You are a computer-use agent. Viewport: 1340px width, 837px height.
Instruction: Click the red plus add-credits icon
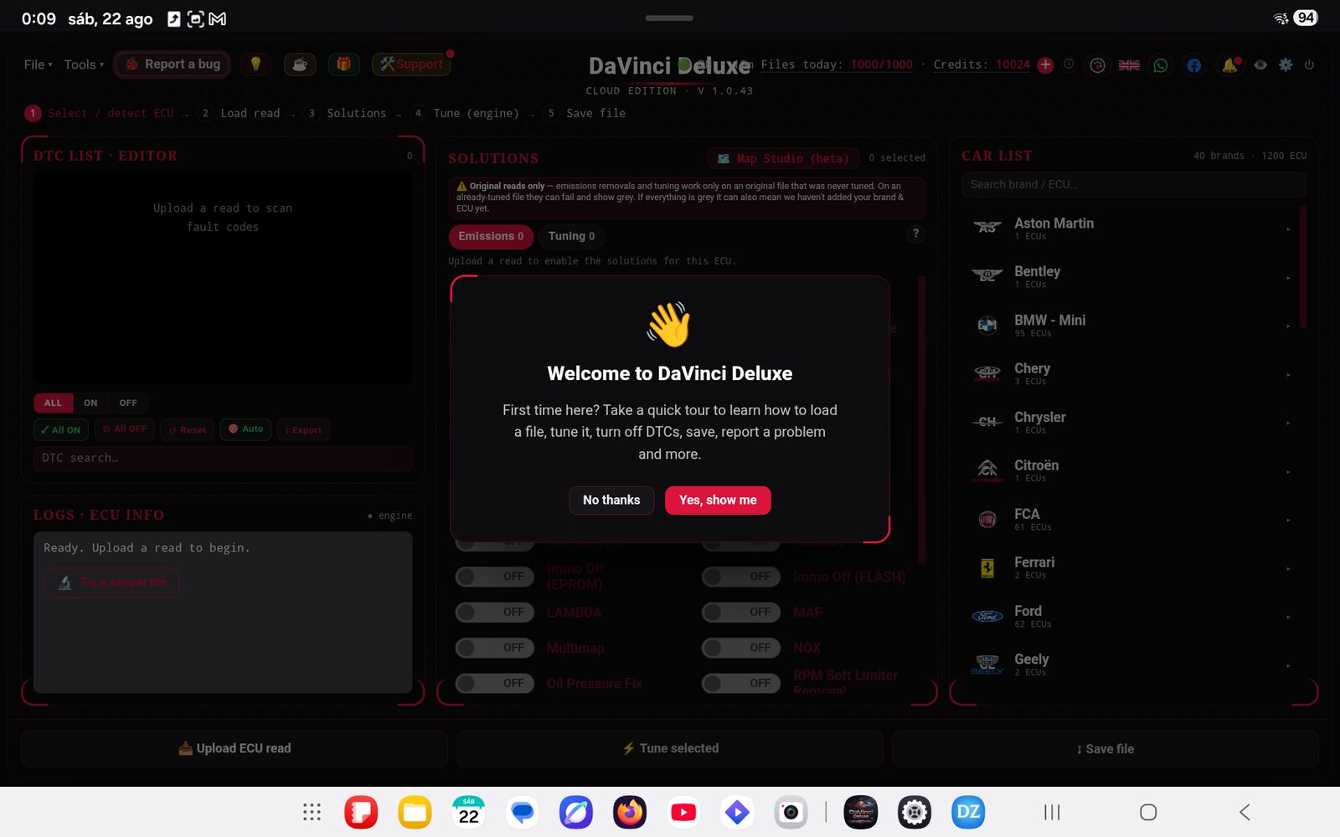coord(1045,64)
